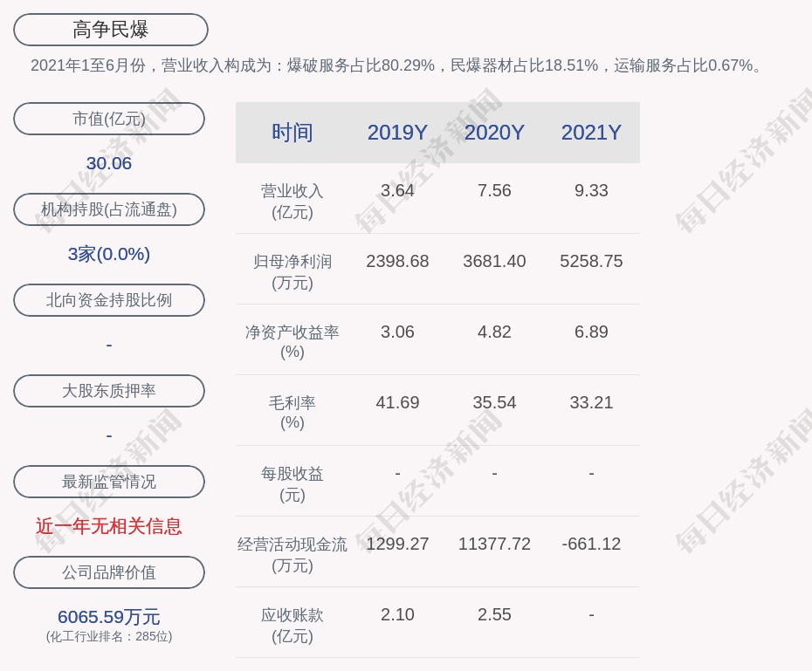The height and width of the screenshot is (671, 812).
Task: Click cash flow value -661.12
Action: pyautogui.click(x=591, y=544)
